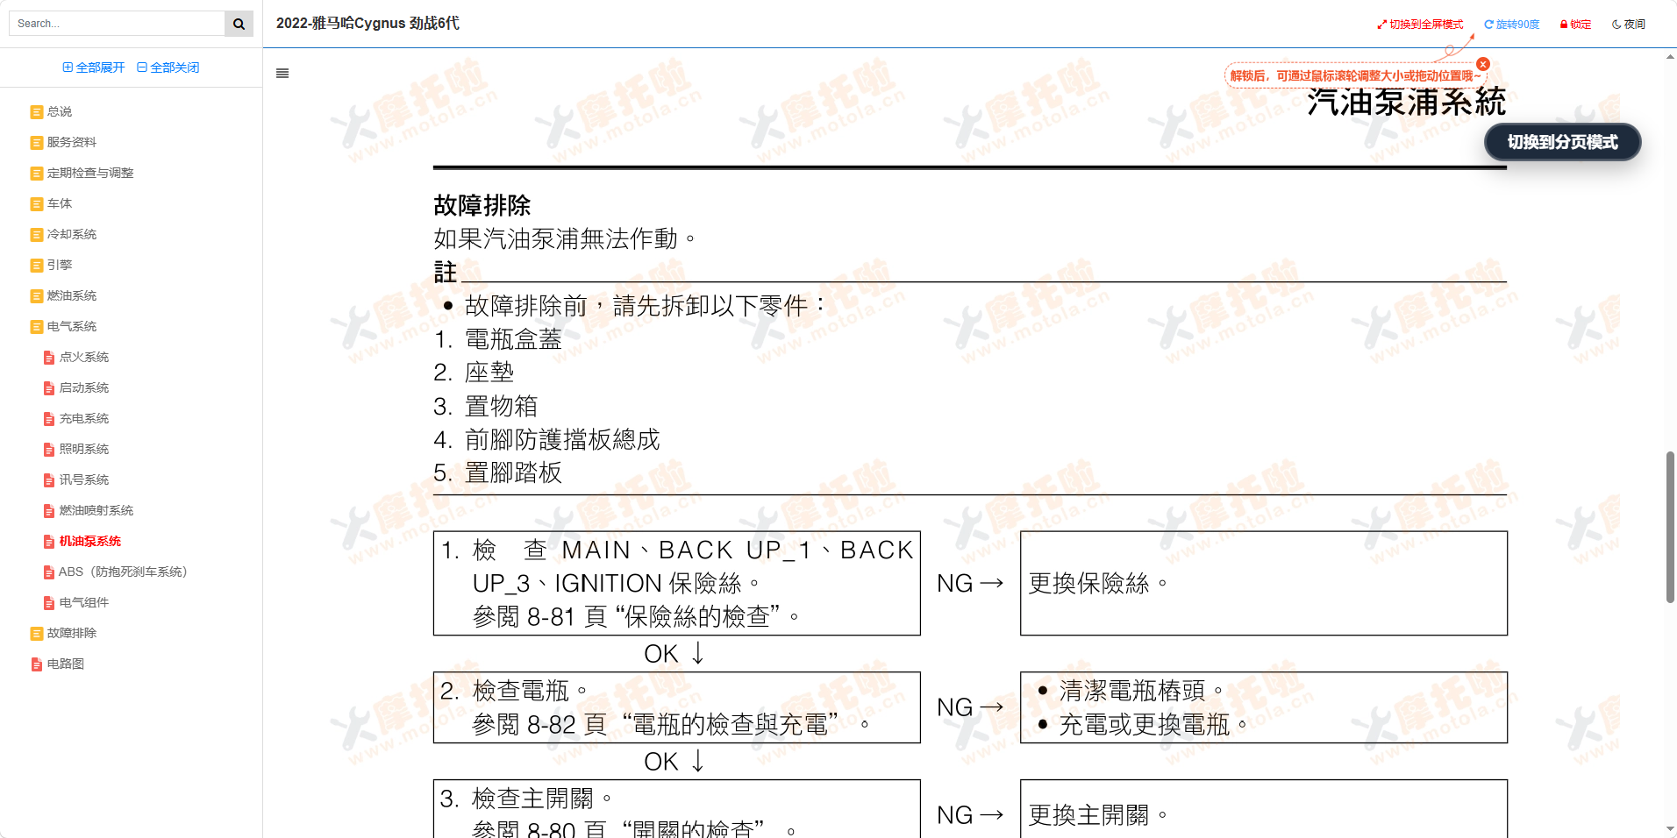Close the orange tooltip hint
Image resolution: width=1677 pixels, height=838 pixels.
pos(1483,64)
